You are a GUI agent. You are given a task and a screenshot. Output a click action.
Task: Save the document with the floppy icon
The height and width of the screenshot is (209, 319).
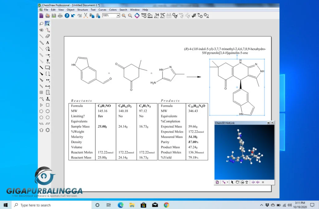(x=54, y=15)
